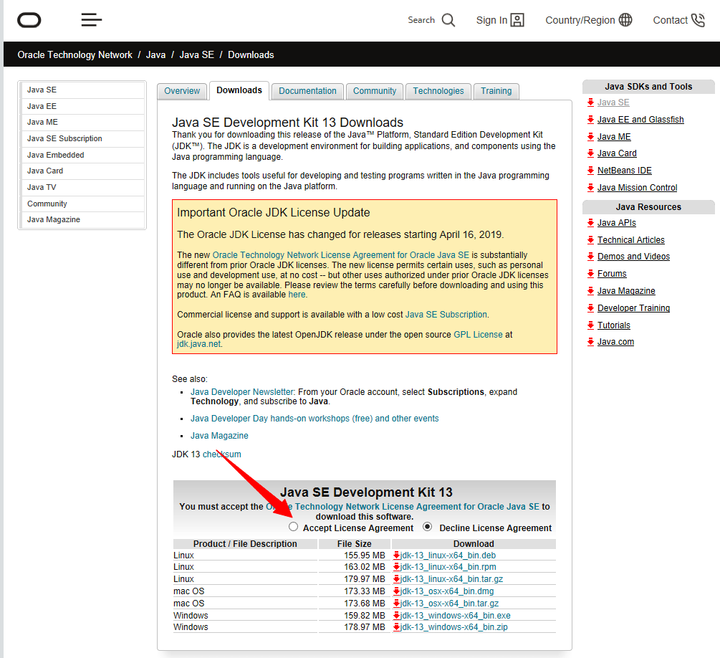Open Java SE Subscription in left sidebar
The image size is (720, 658).
point(82,139)
